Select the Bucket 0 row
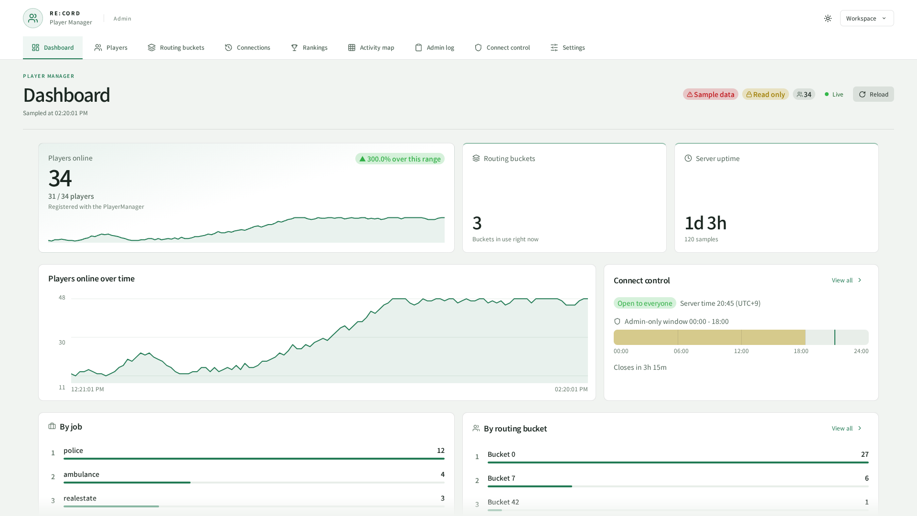 pyautogui.click(x=671, y=456)
